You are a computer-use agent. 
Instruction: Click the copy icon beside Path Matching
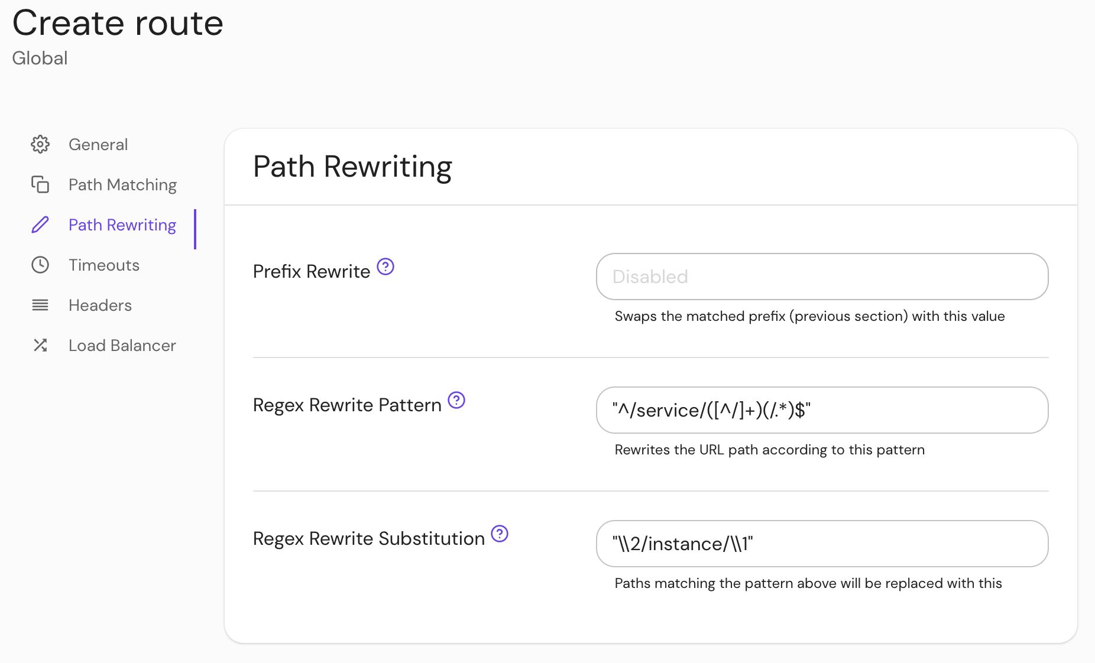40,184
